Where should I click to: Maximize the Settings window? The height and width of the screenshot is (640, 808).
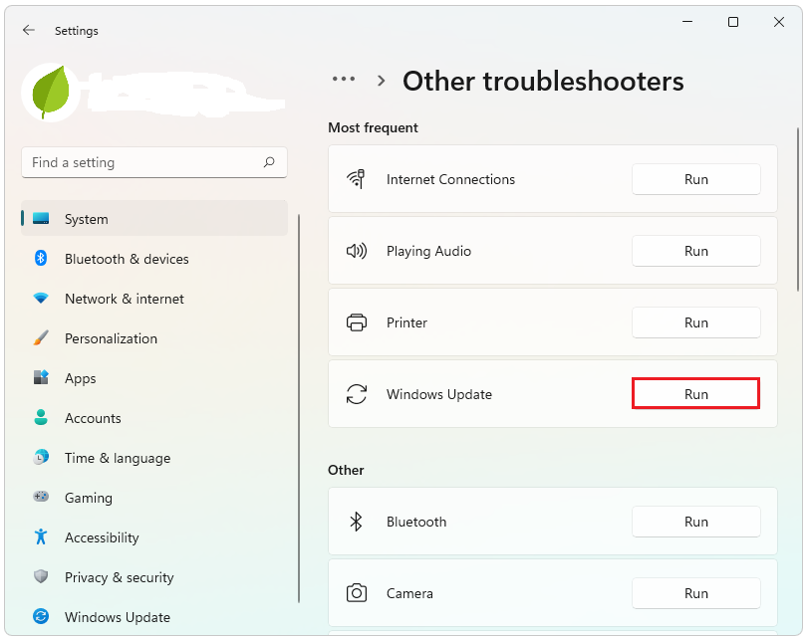pos(732,22)
